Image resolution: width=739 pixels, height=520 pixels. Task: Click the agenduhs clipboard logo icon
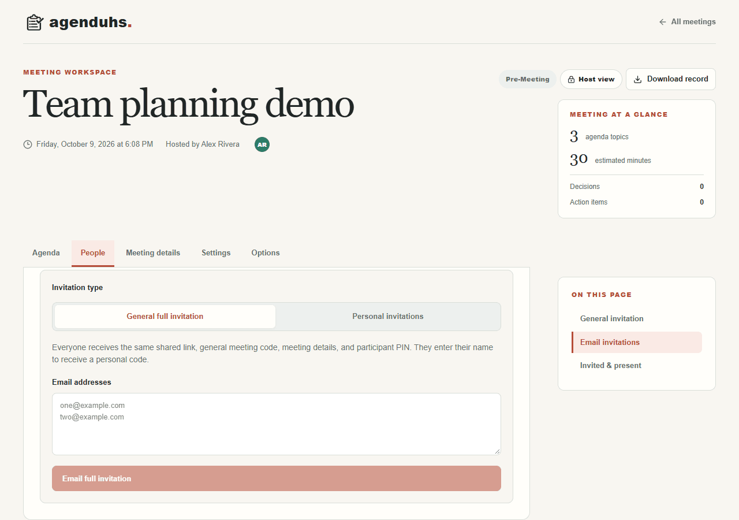(35, 23)
